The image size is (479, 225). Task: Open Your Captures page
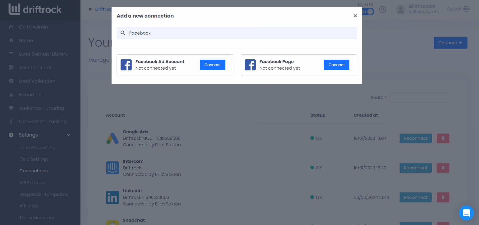36,68
